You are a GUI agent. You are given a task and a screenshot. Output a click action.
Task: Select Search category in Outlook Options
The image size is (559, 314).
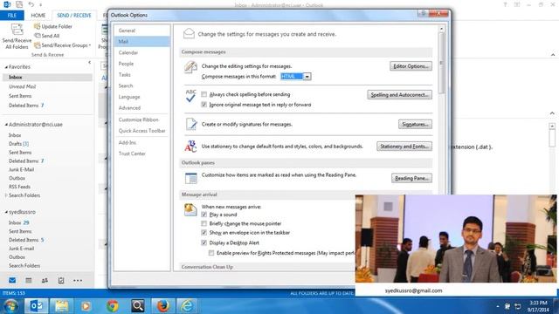[141, 85]
